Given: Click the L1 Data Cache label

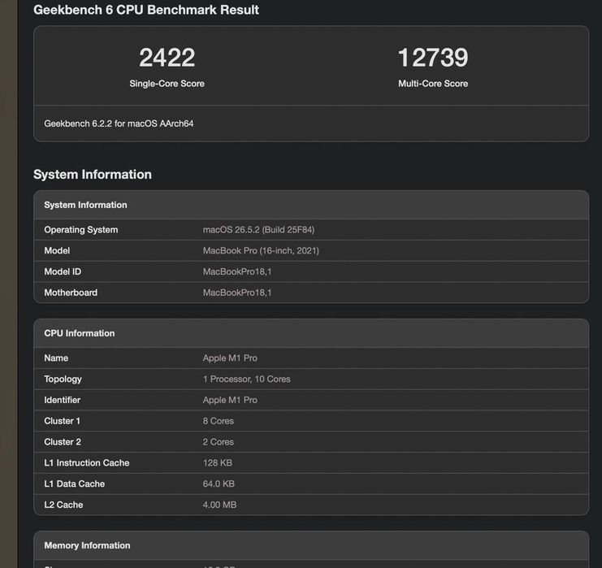Looking at the screenshot, I should point(75,483).
